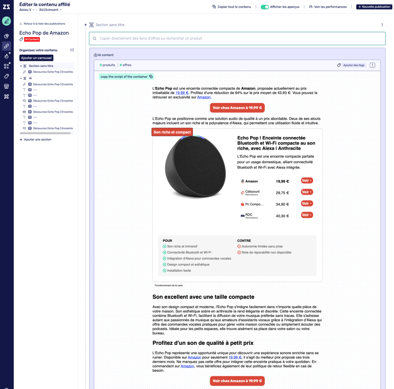Screen dimensions: 394x389
Task: Click the three-dot menu of the untitled section header
Action: coord(382,25)
